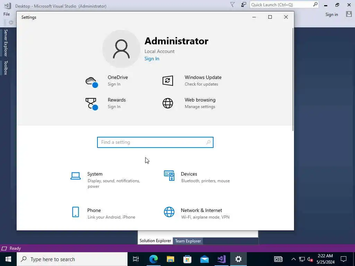The image size is (355, 266).
Task: Open File Explorer from the taskbar
Action: coord(170,259)
